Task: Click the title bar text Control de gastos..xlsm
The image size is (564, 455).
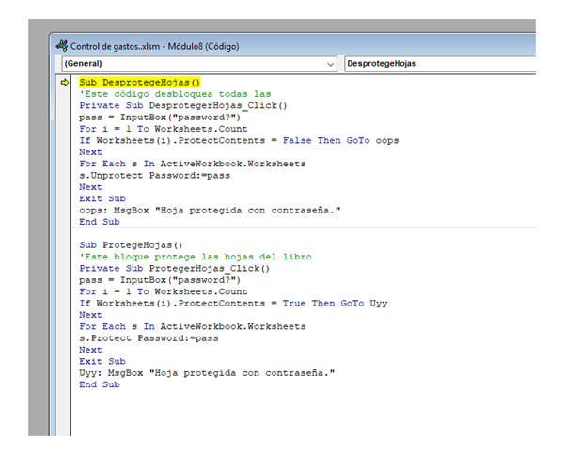Action: 108,45
